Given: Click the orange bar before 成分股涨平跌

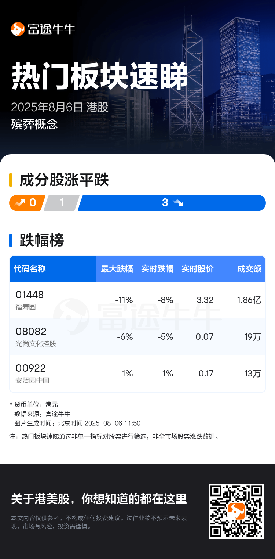Looking at the screenshot, I should (x=11, y=180).
